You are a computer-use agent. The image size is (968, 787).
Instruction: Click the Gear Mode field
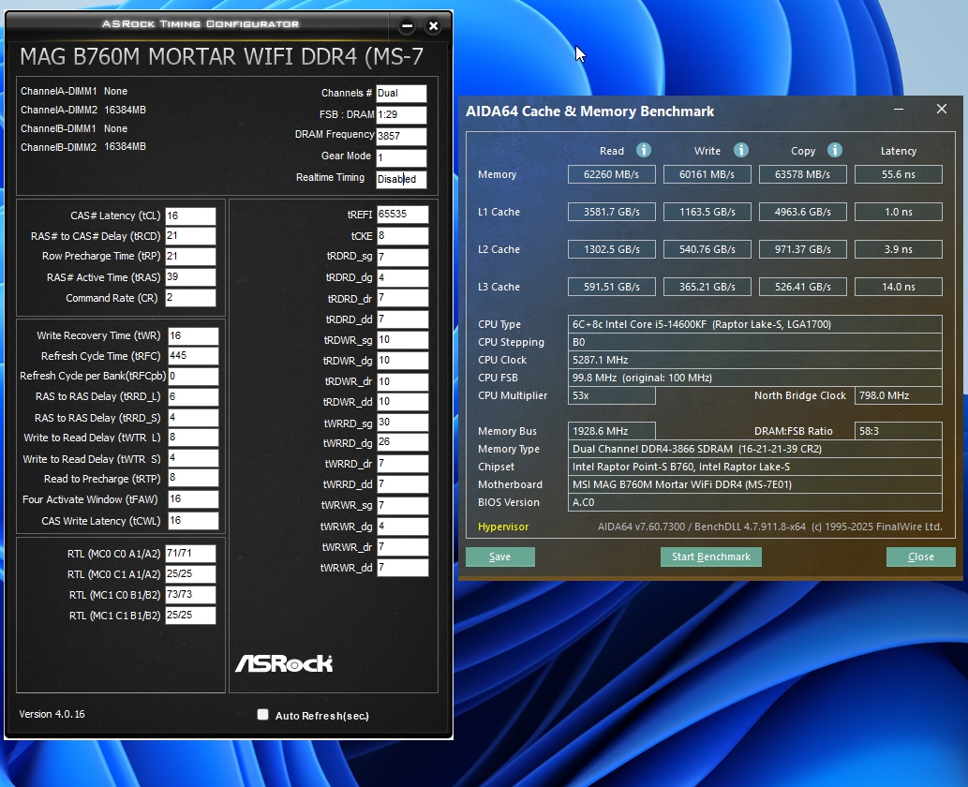[x=401, y=157]
